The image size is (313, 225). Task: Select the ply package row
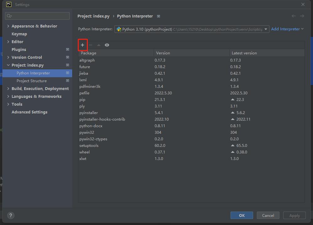pos(191,106)
